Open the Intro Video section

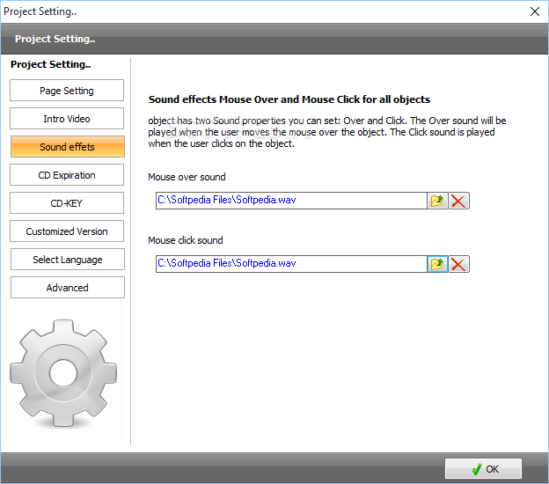pos(67,119)
